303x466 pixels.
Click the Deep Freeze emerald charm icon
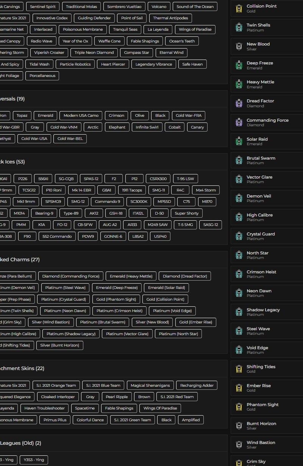tap(239, 65)
